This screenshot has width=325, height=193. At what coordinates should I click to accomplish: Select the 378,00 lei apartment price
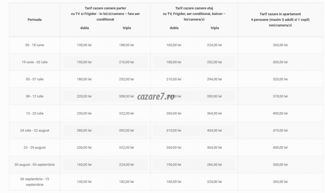click(x=280, y=96)
